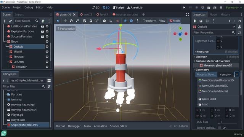Open the Project menu
This screenshot has width=244, height=137.
coord(17,8)
